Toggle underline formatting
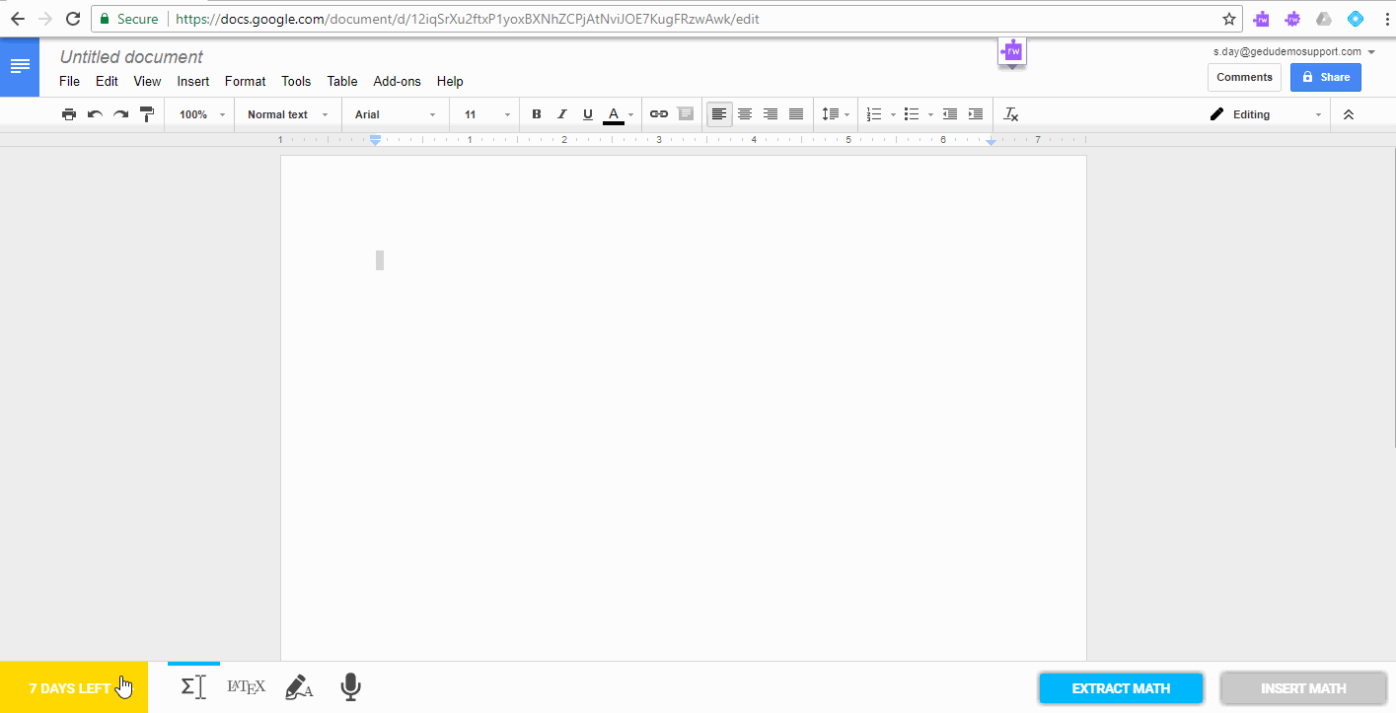This screenshot has height=713, width=1396. click(x=588, y=114)
